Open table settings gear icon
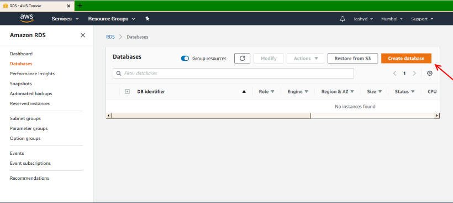453x203 pixels. [x=430, y=74]
